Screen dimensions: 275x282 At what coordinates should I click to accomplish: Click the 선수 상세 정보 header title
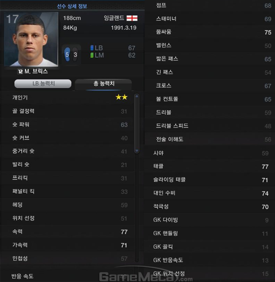[x=72, y=6]
